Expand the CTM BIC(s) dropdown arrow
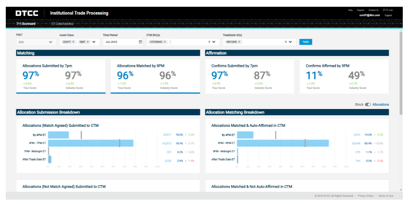This screenshot has height=204, width=410. click(x=213, y=42)
